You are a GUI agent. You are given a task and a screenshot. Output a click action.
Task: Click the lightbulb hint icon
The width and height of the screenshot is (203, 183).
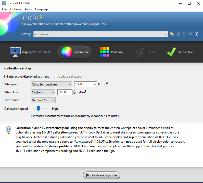tap(9, 130)
